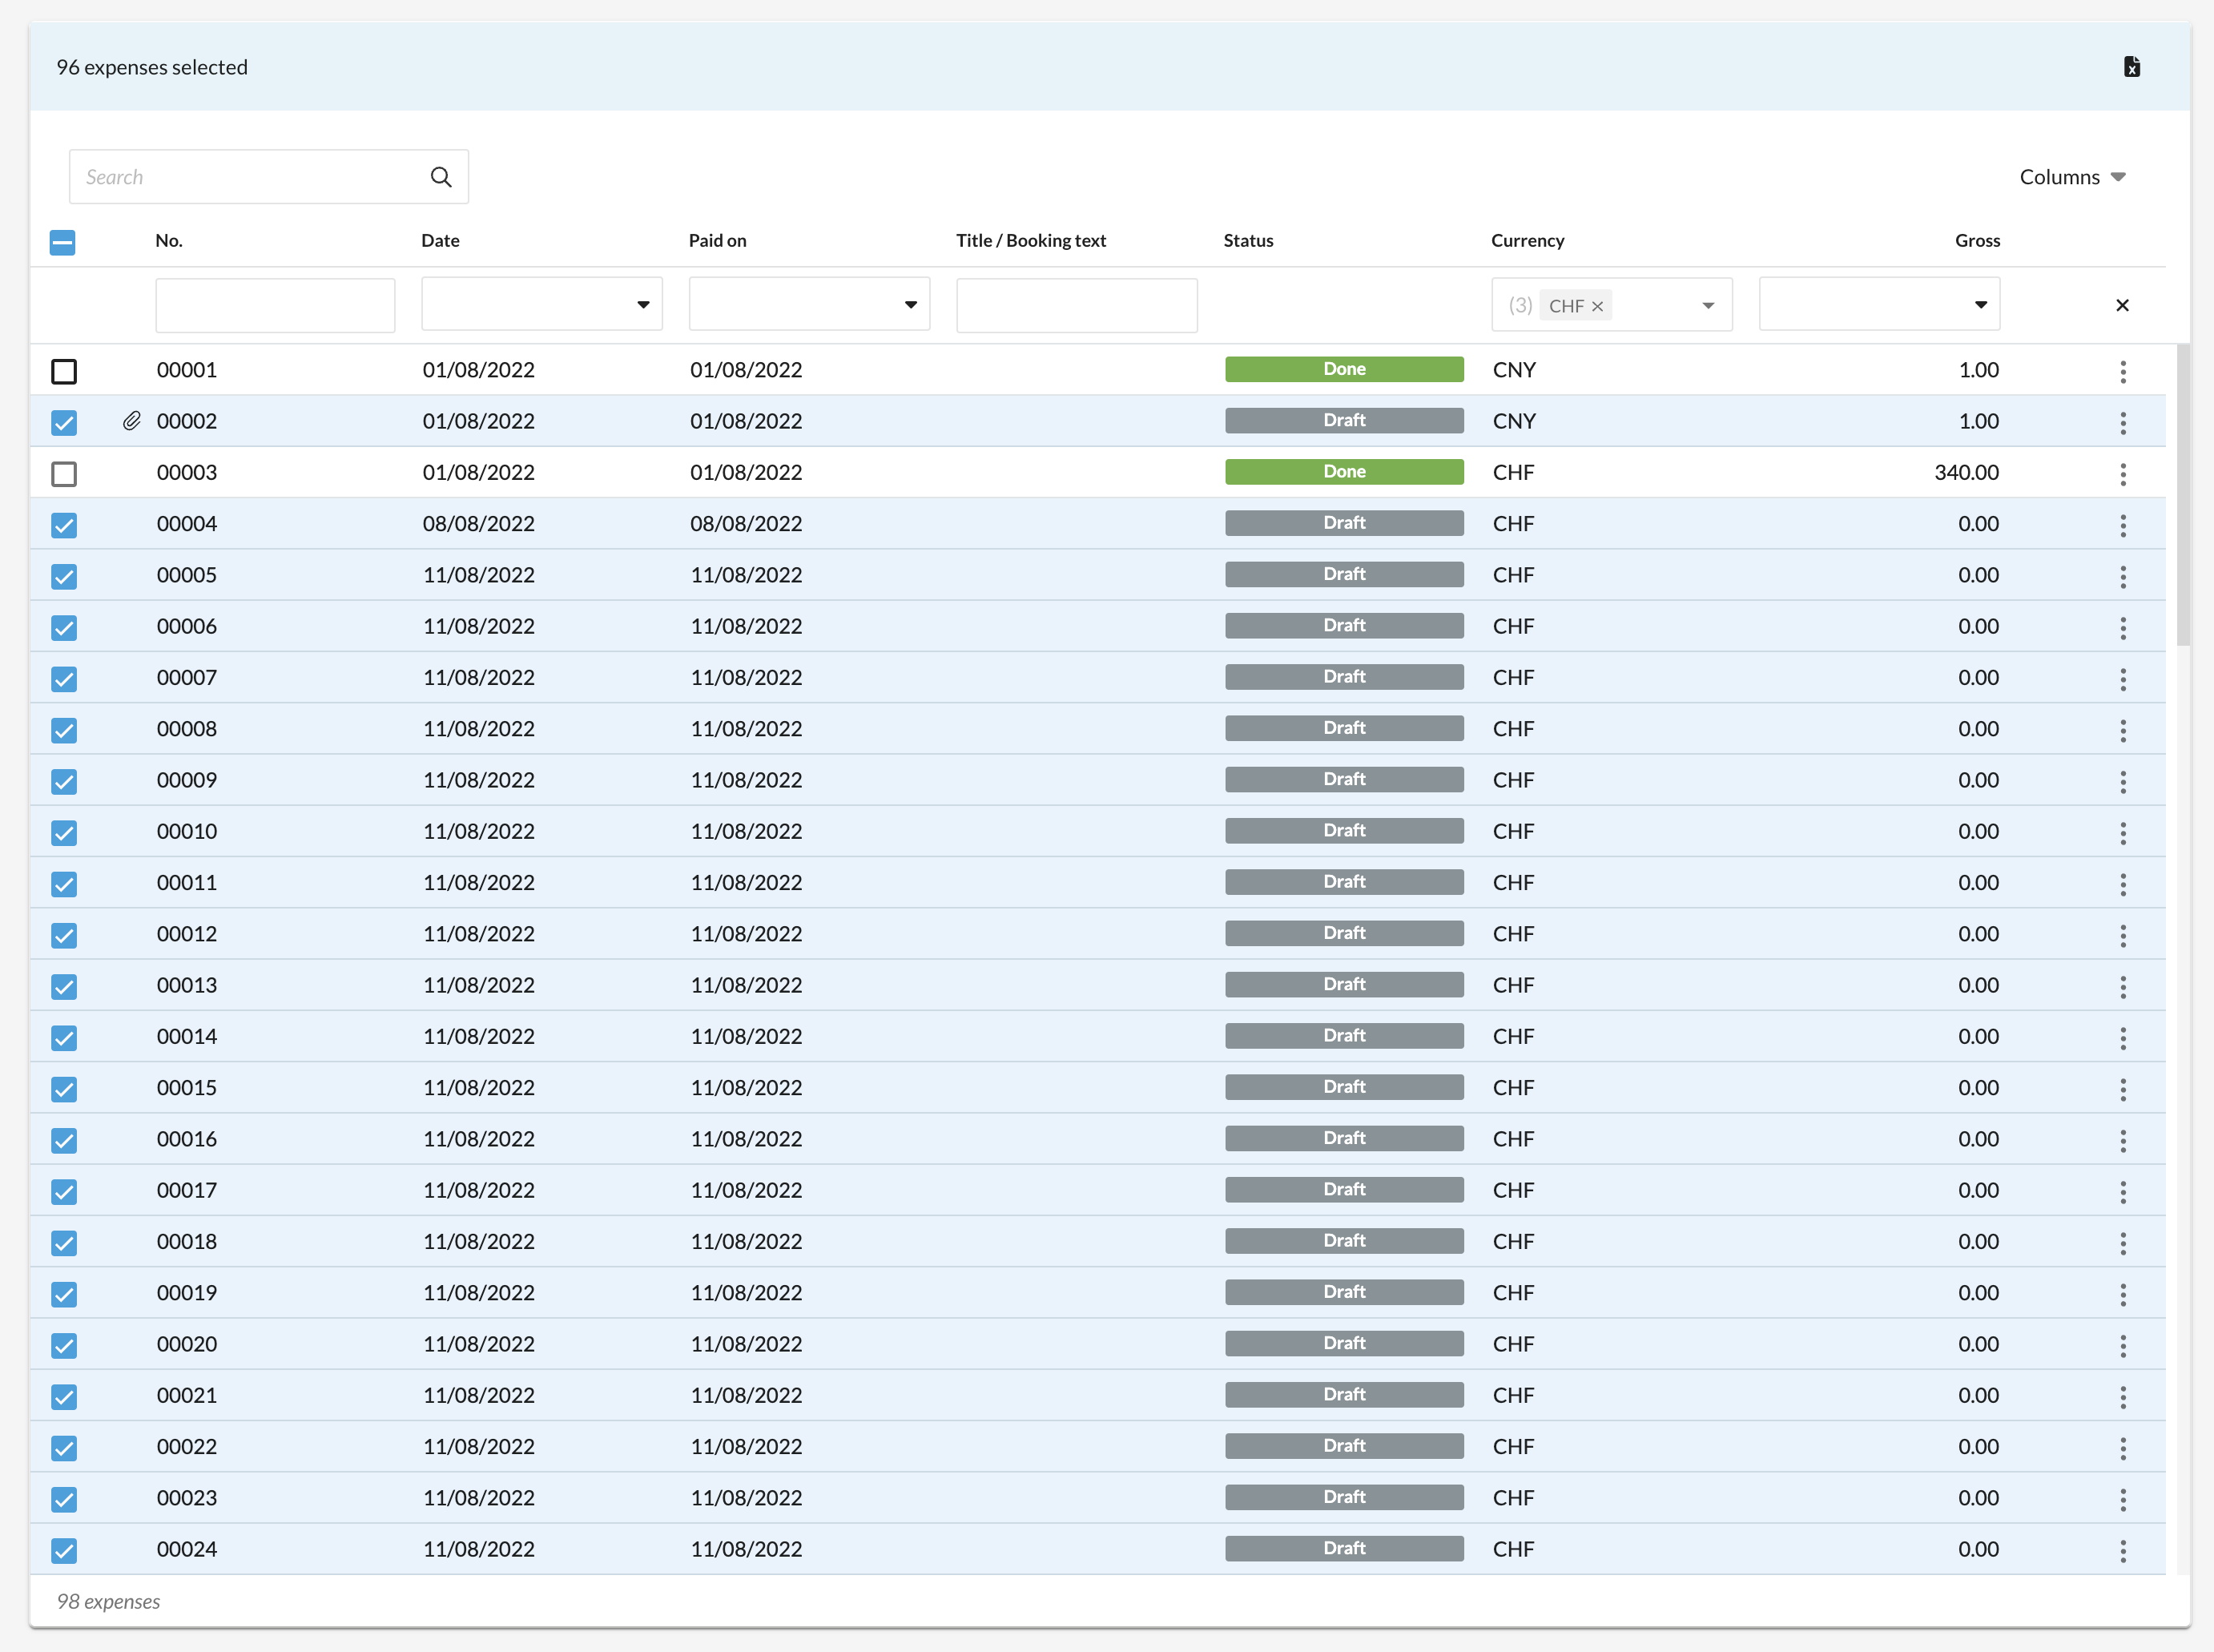Click the Excel export icon

click(x=2131, y=67)
